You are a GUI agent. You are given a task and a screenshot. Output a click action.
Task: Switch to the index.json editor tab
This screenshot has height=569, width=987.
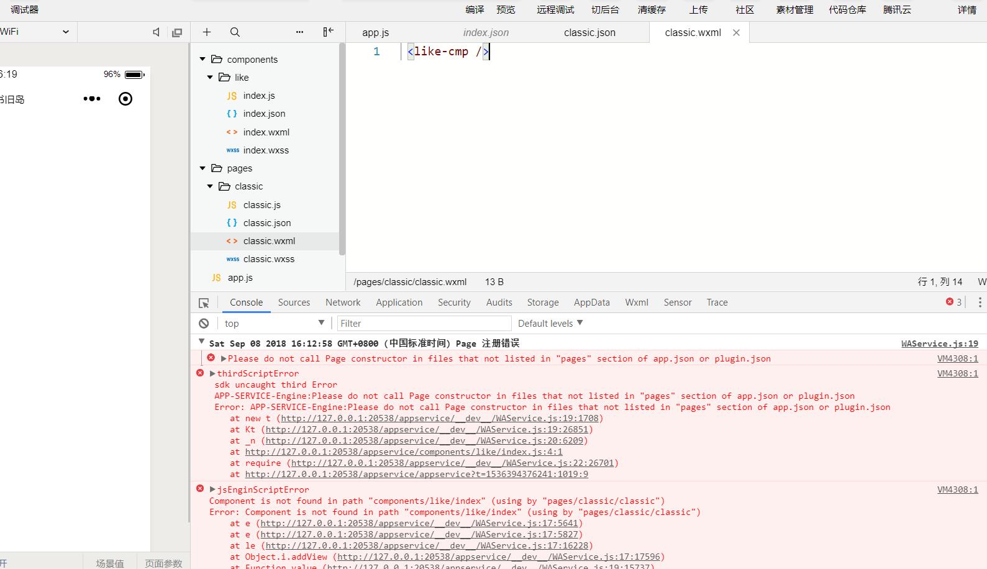click(x=486, y=33)
